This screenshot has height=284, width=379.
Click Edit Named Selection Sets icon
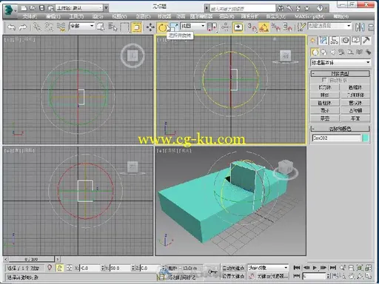click(x=301, y=27)
